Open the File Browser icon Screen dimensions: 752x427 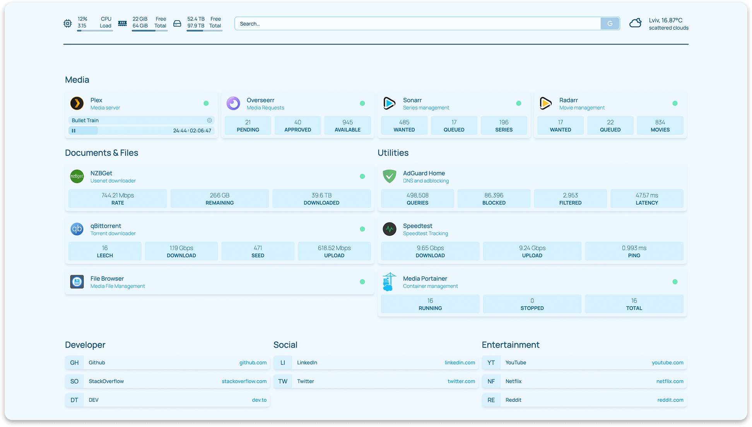[77, 282]
